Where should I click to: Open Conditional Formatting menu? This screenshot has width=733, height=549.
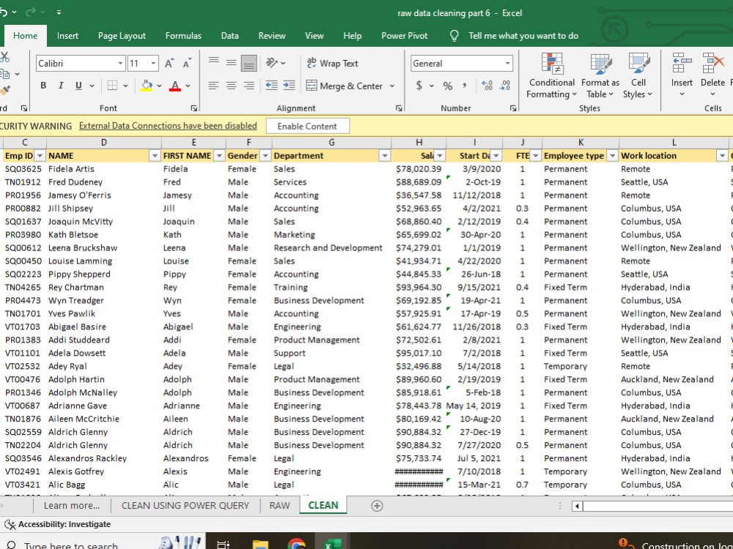(552, 75)
